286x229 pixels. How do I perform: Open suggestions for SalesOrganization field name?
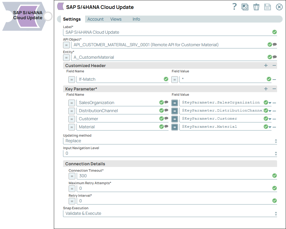(x=166, y=102)
